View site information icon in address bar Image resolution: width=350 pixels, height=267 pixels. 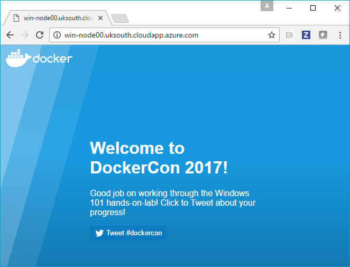[x=57, y=35]
